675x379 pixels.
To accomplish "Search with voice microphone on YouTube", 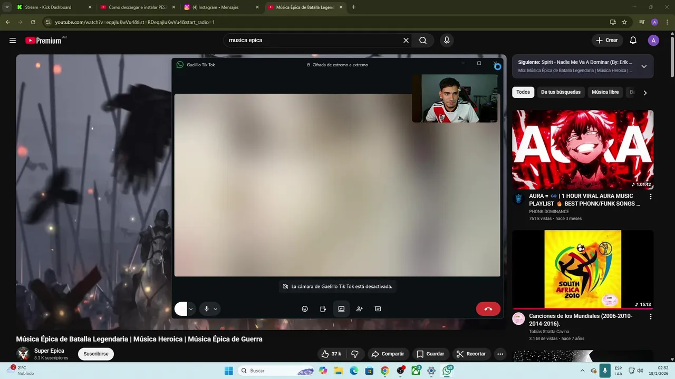I will [x=447, y=41].
